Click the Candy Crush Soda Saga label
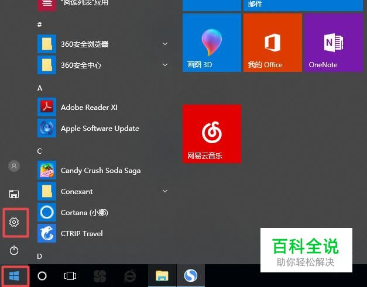The image size is (367, 287). tap(101, 171)
